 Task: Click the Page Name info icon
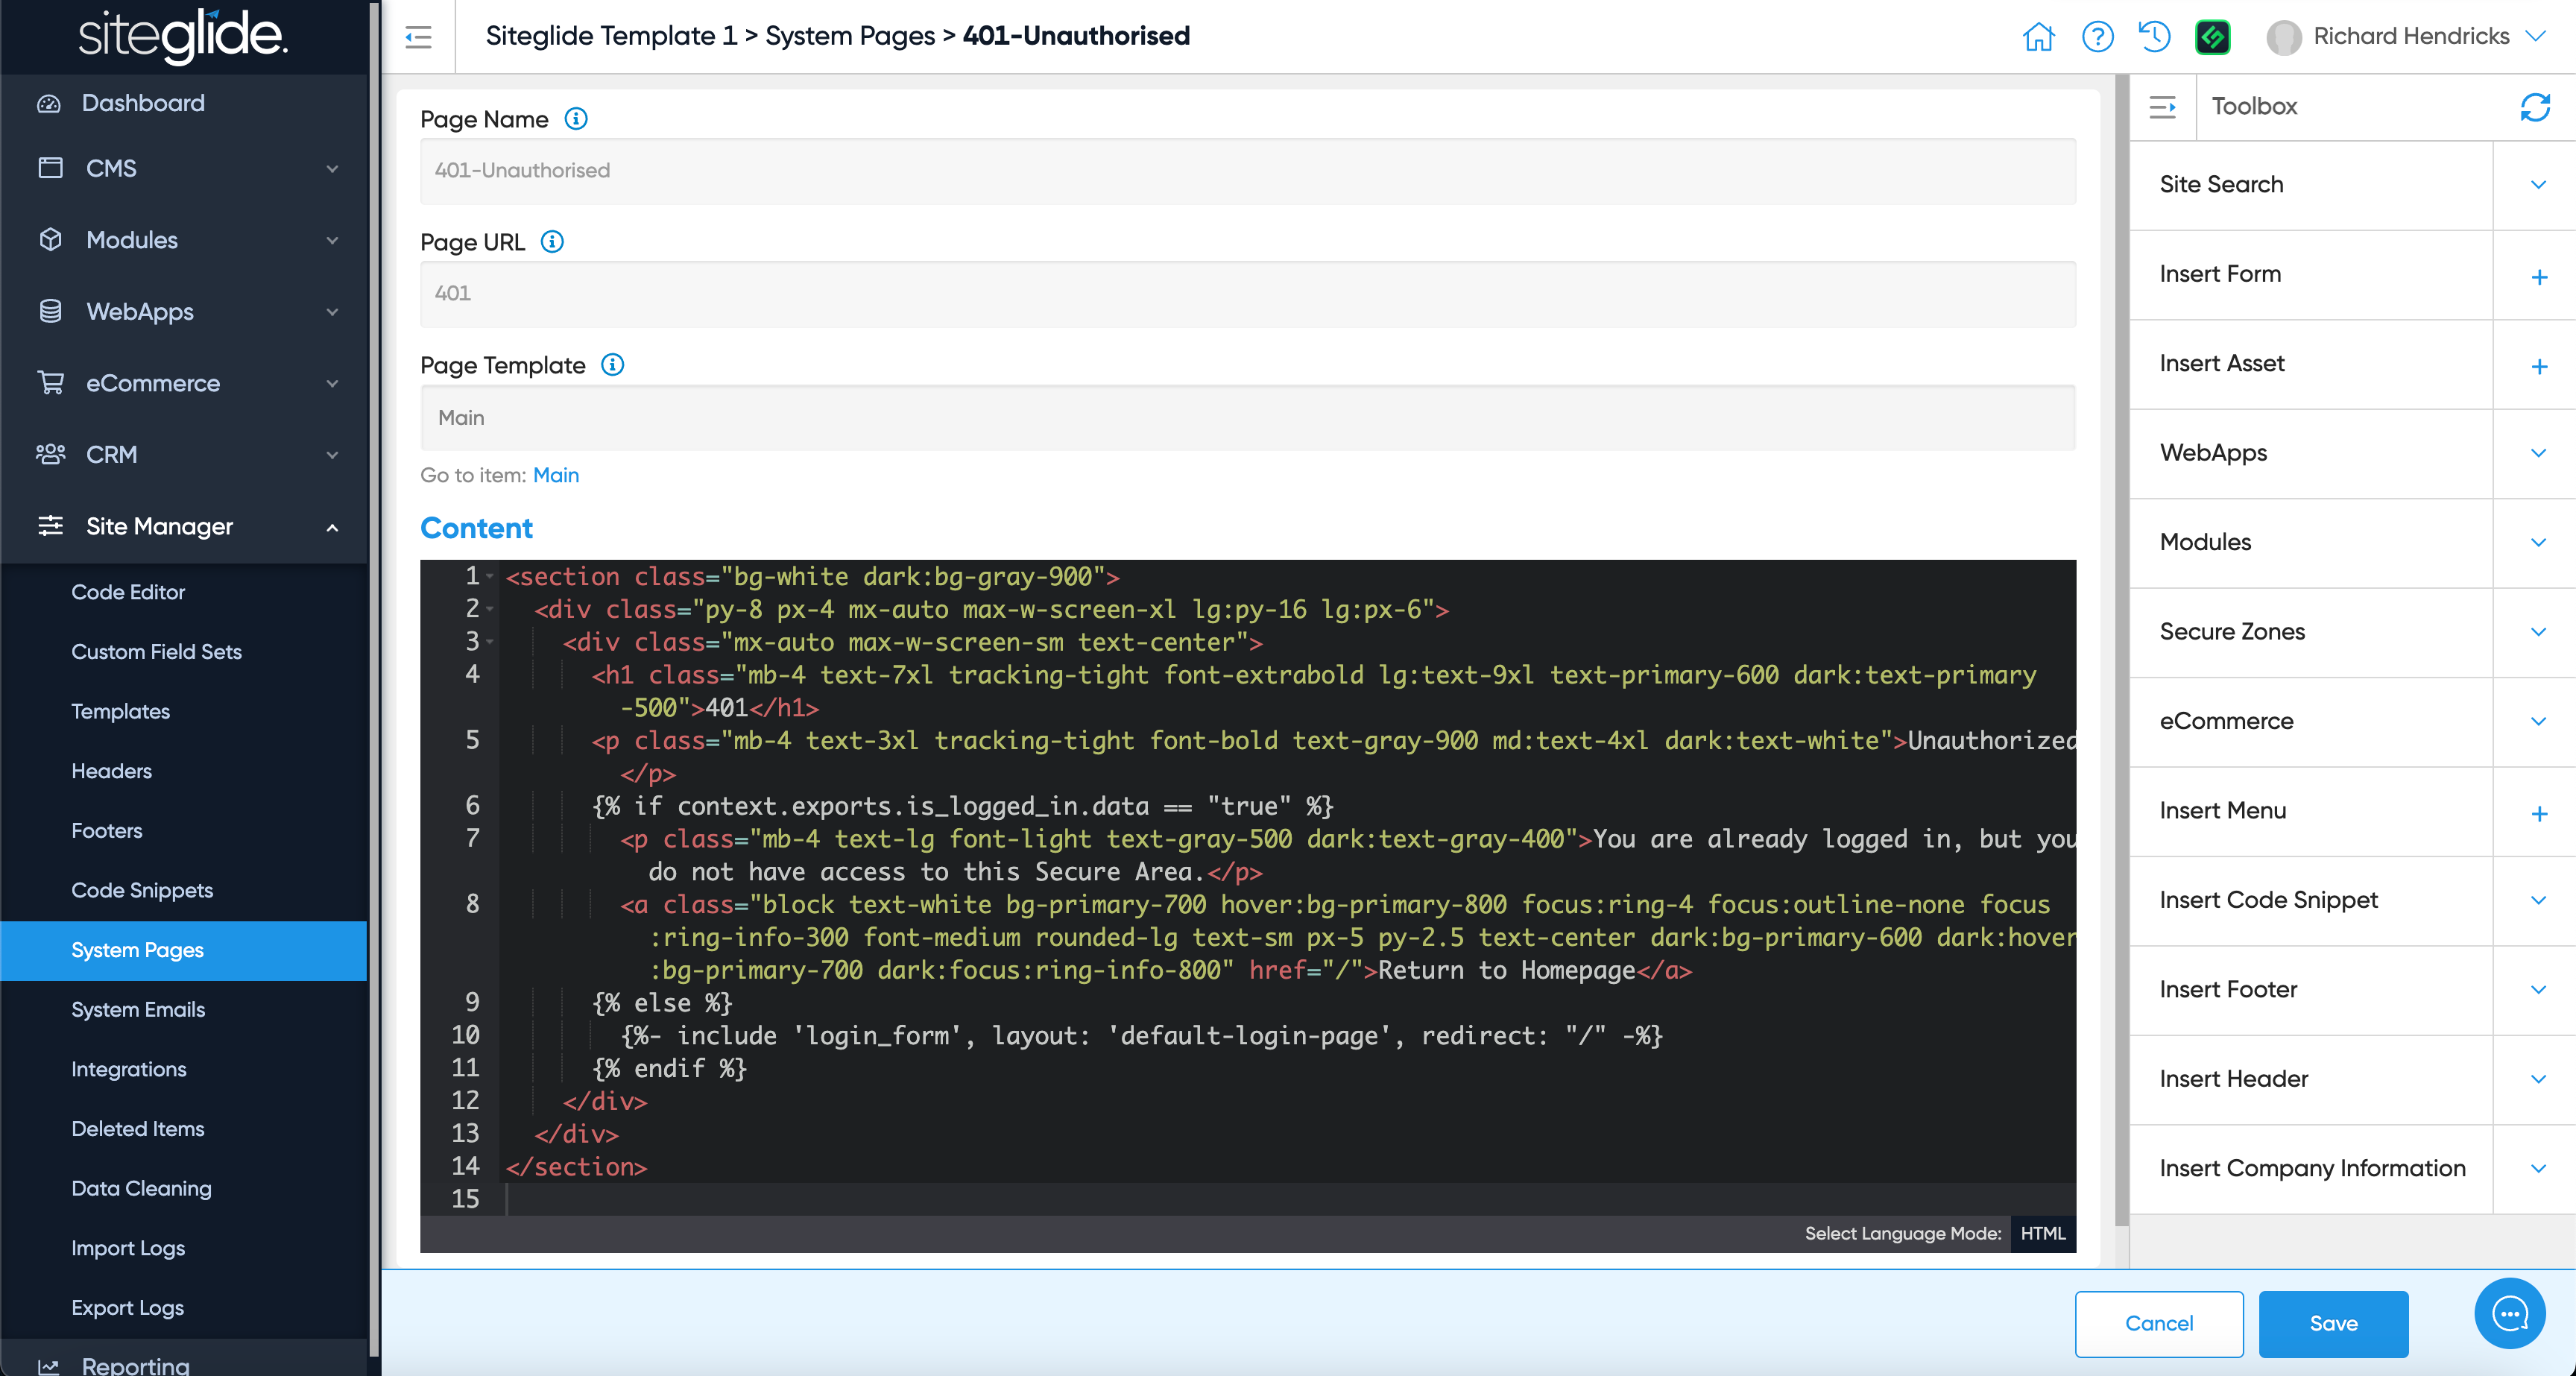[576, 119]
